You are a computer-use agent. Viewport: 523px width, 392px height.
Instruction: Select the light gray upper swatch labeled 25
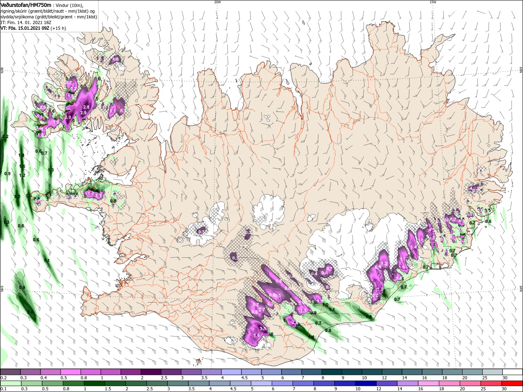click(492, 372)
